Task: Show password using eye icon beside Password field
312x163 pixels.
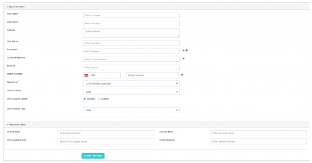Action: pyautogui.click(x=183, y=50)
